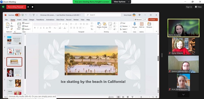Click the Recording Paused indicator
The width and height of the screenshot is (204, 99).
[16, 7]
